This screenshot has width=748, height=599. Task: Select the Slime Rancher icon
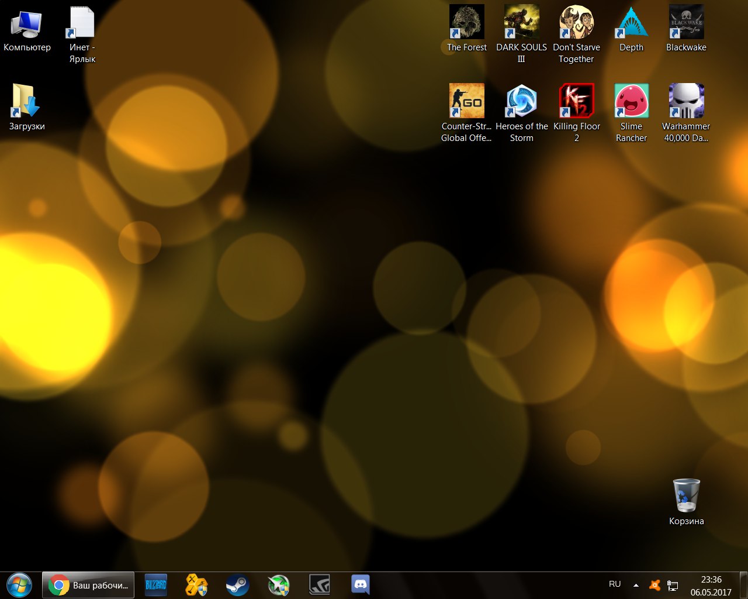coord(631,101)
